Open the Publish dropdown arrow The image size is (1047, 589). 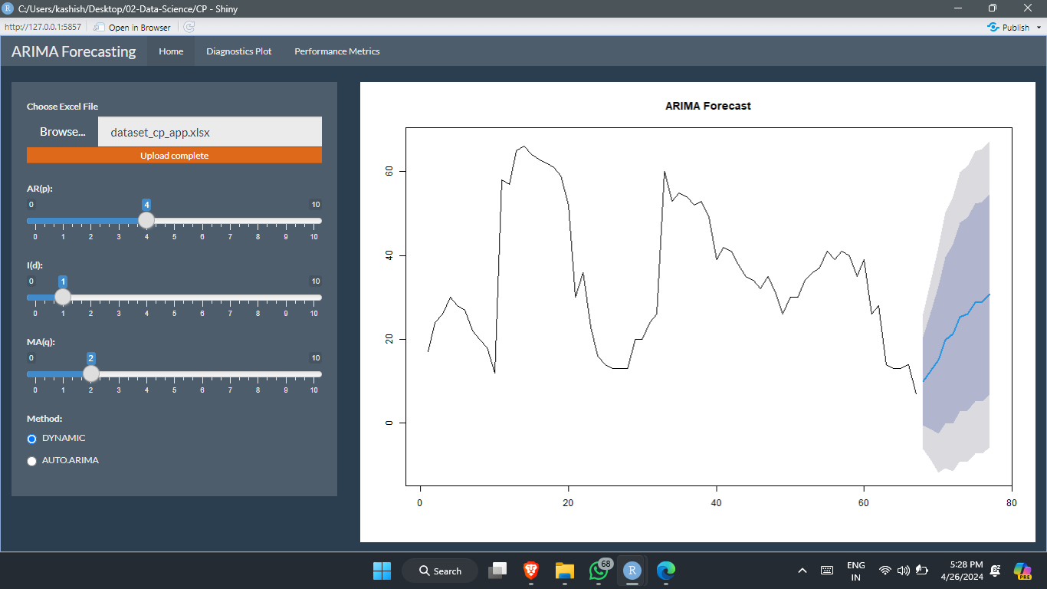pyautogui.click(x=1039, y=27)
